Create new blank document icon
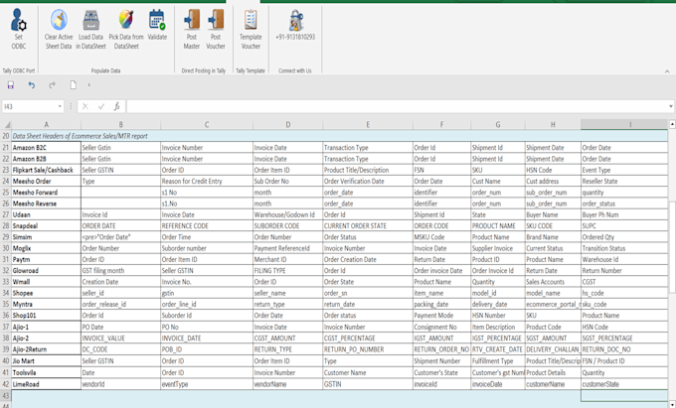The width and height of the screenshot is (676, 408). [x=74, y=85]
